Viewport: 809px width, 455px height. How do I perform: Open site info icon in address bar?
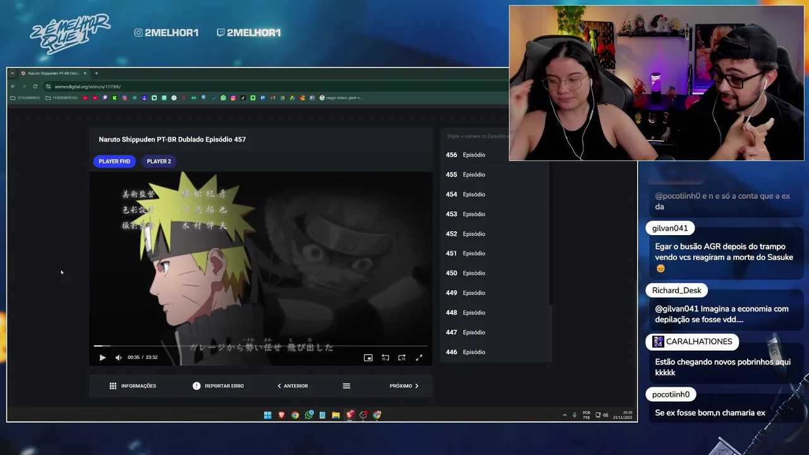click(x=49, y=87)
